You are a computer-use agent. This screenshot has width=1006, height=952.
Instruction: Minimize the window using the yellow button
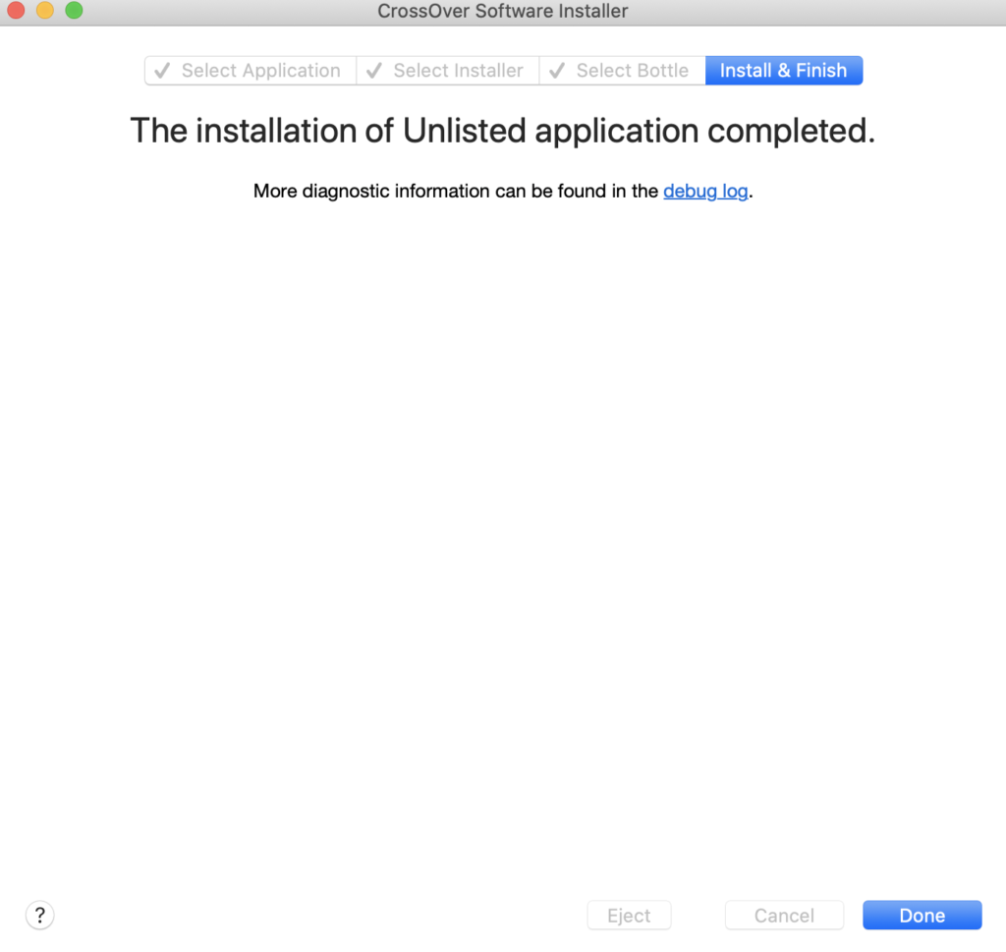45,12
